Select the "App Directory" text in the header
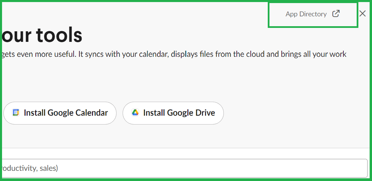372x181 pixels. tap(306, 14)
